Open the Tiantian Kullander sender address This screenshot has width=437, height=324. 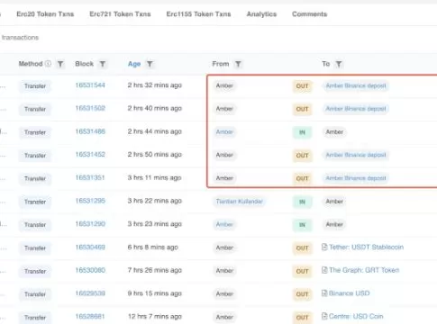[x=240, y=202]
